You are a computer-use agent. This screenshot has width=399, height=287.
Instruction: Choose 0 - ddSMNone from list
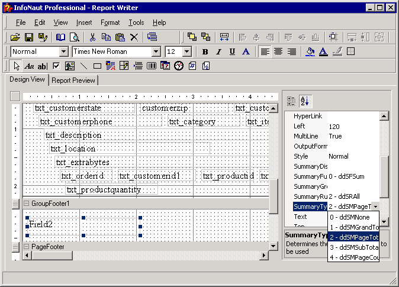point(353,217)
